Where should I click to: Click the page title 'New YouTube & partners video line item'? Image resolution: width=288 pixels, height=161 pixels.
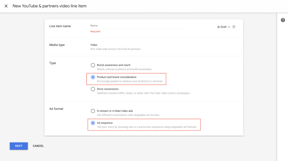tap(49, 6)
